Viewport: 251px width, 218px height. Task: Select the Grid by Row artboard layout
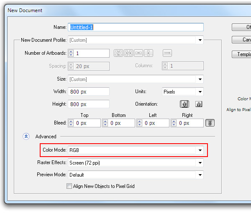(119, 53)
